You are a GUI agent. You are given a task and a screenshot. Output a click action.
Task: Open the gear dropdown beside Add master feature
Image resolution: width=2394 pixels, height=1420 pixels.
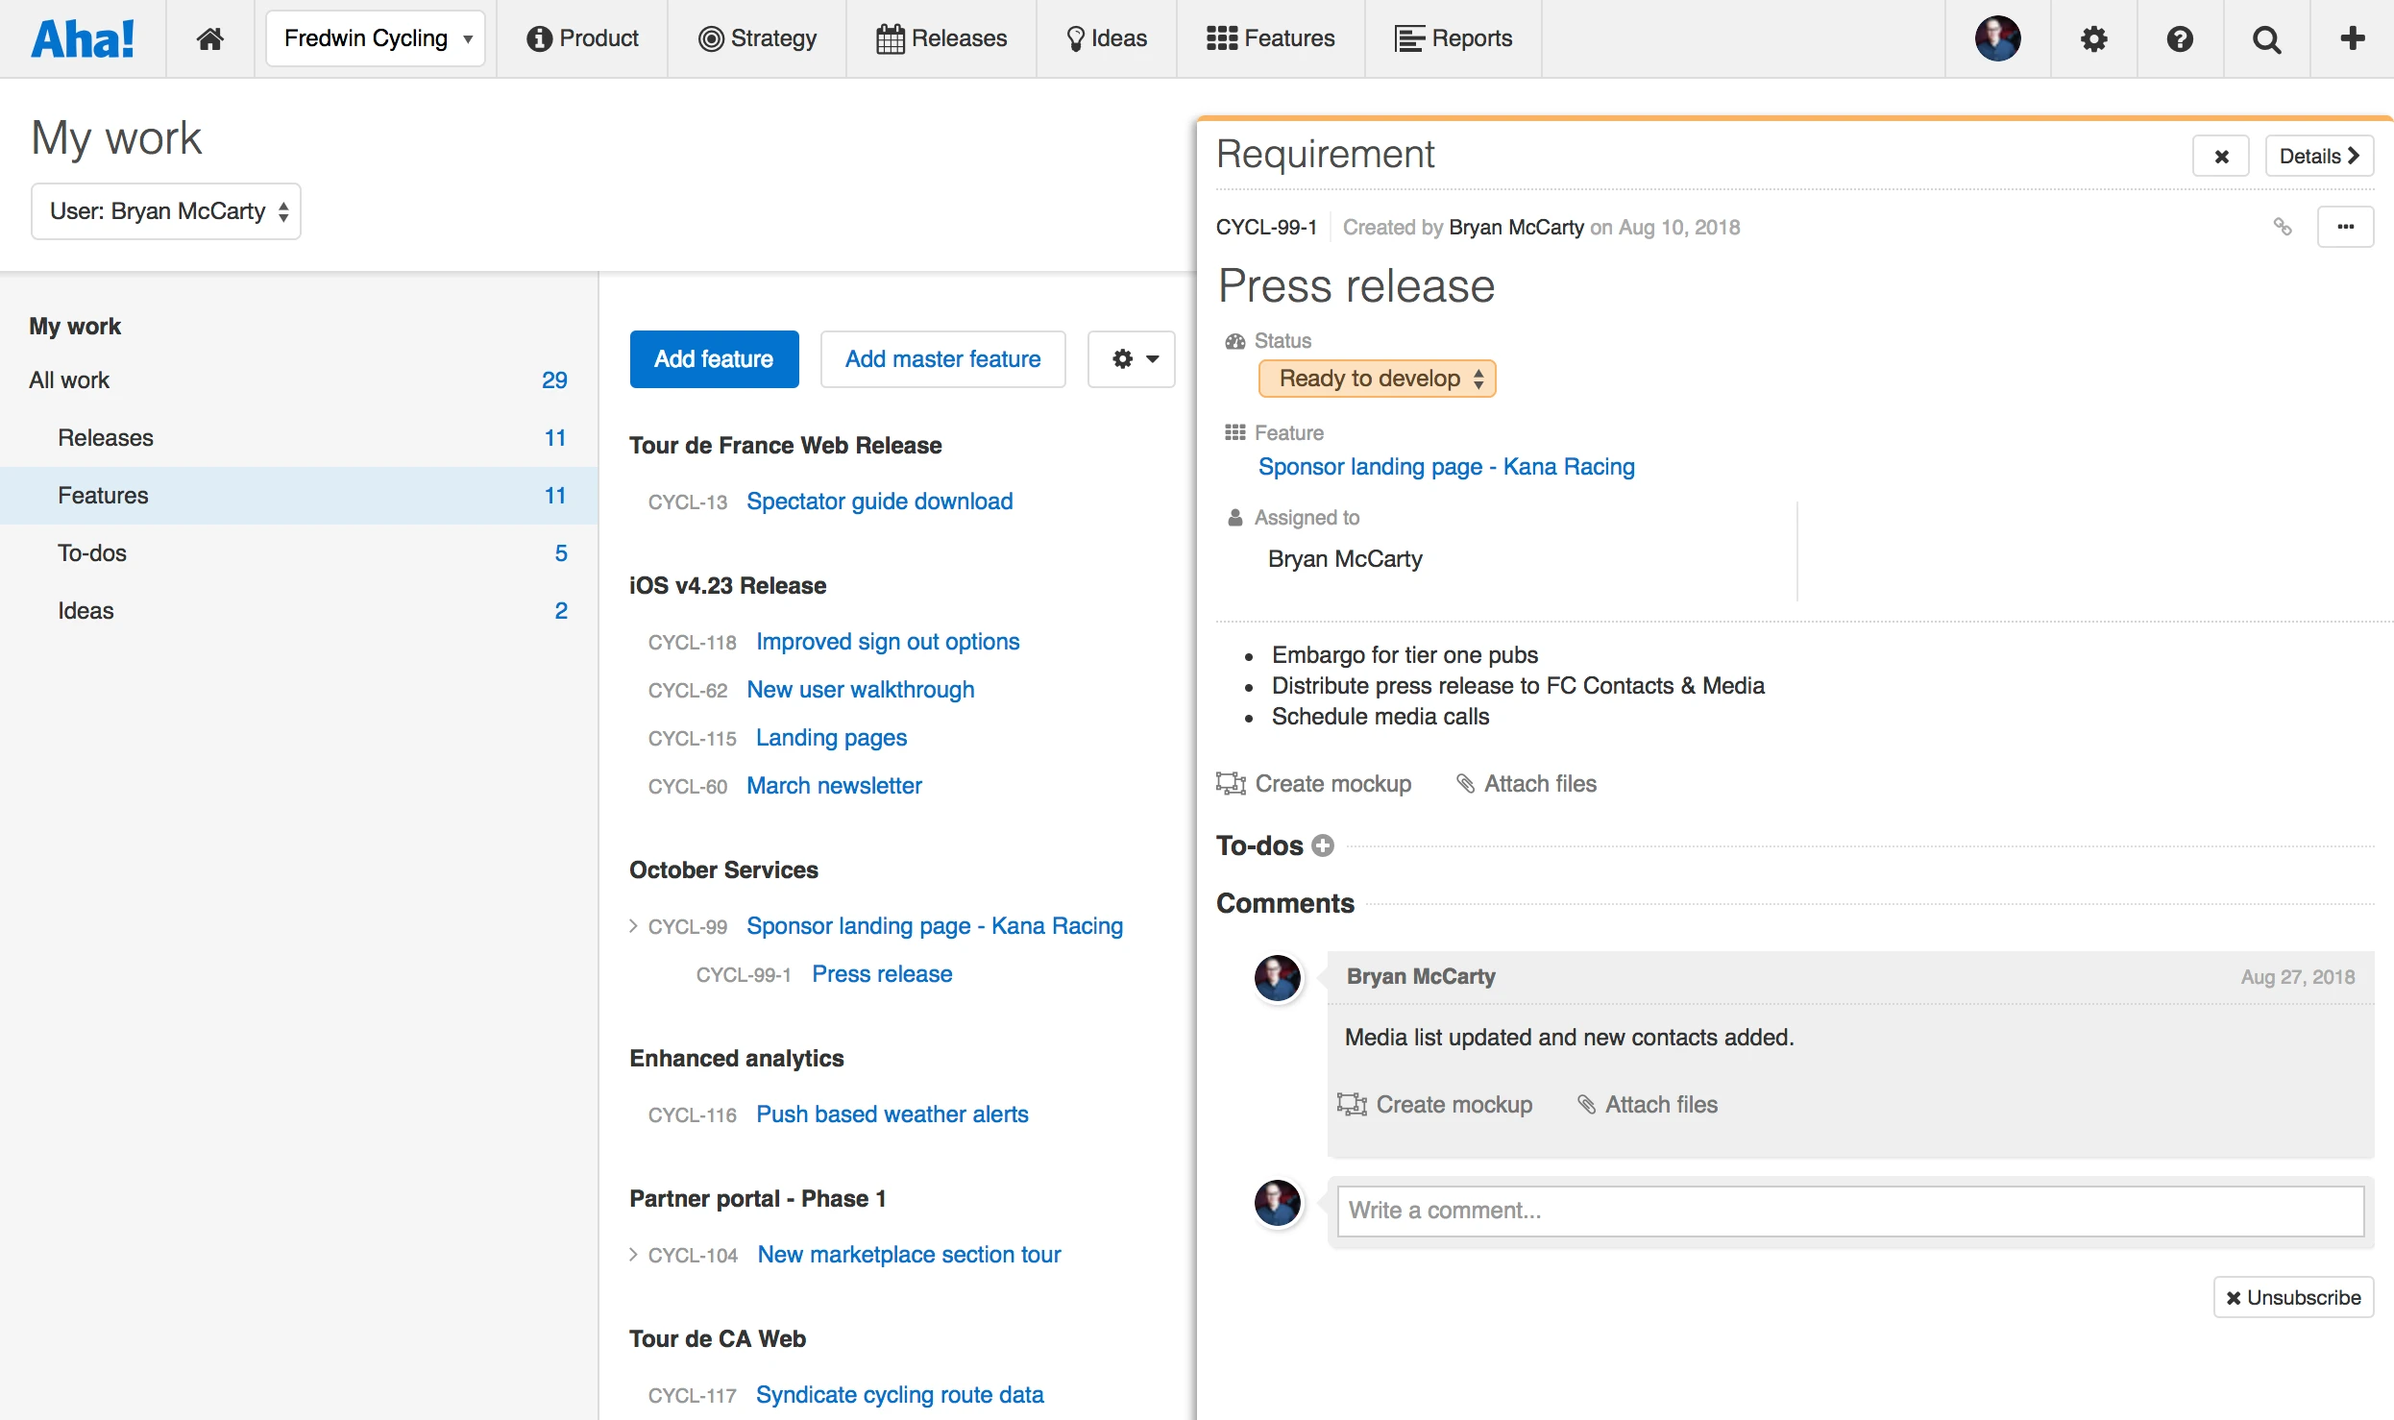coord(1131,359)
